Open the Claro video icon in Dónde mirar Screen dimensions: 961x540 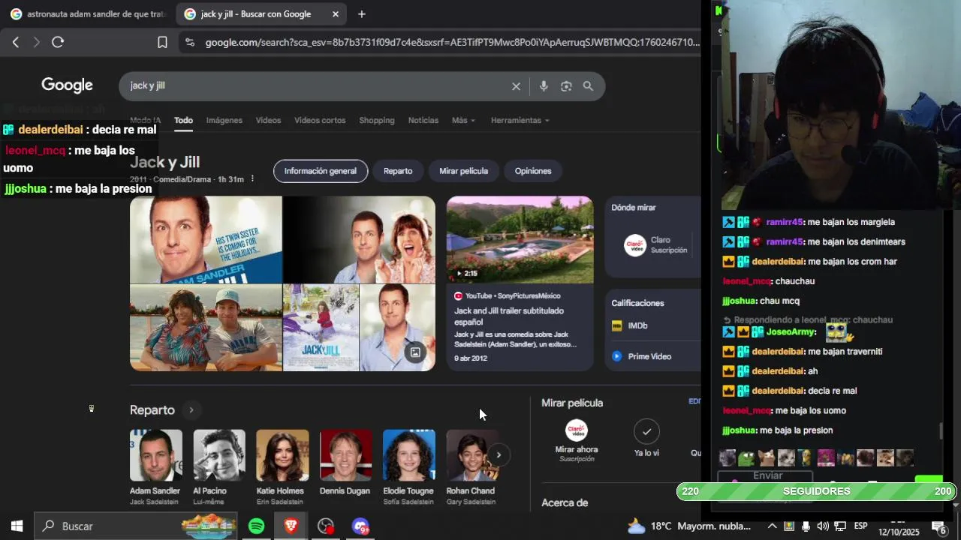[x=635, y=245]
